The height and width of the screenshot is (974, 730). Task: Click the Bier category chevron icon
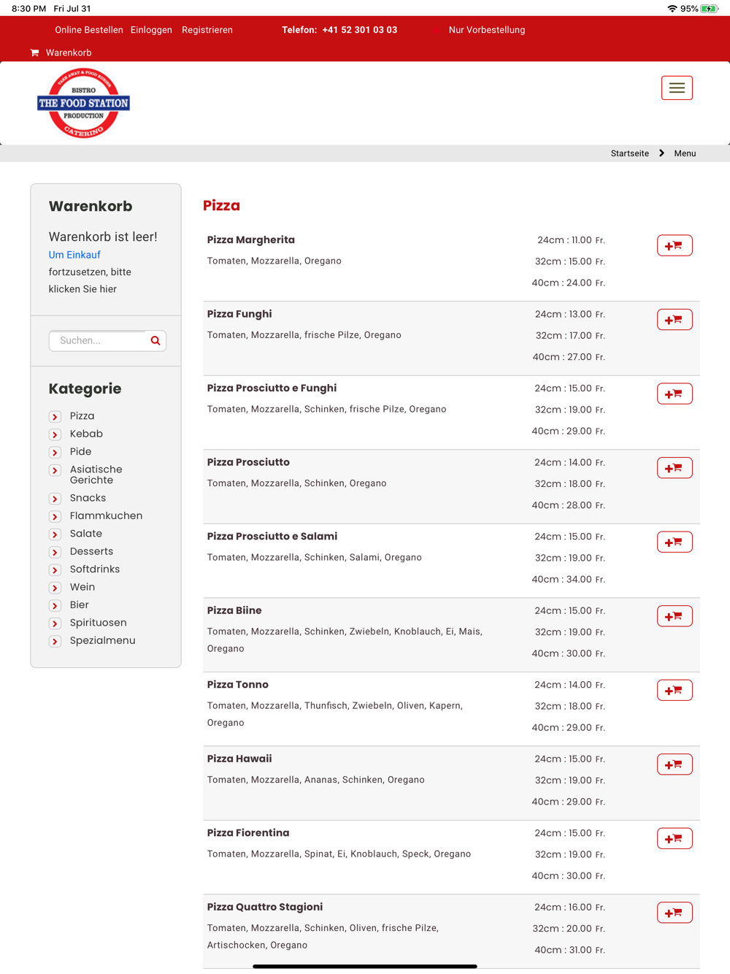(x=55, y=605)
